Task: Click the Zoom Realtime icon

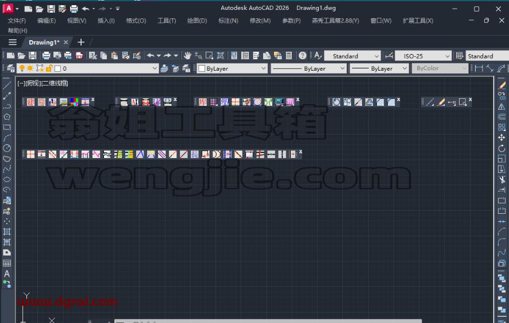Action: (x=198, y=56)
